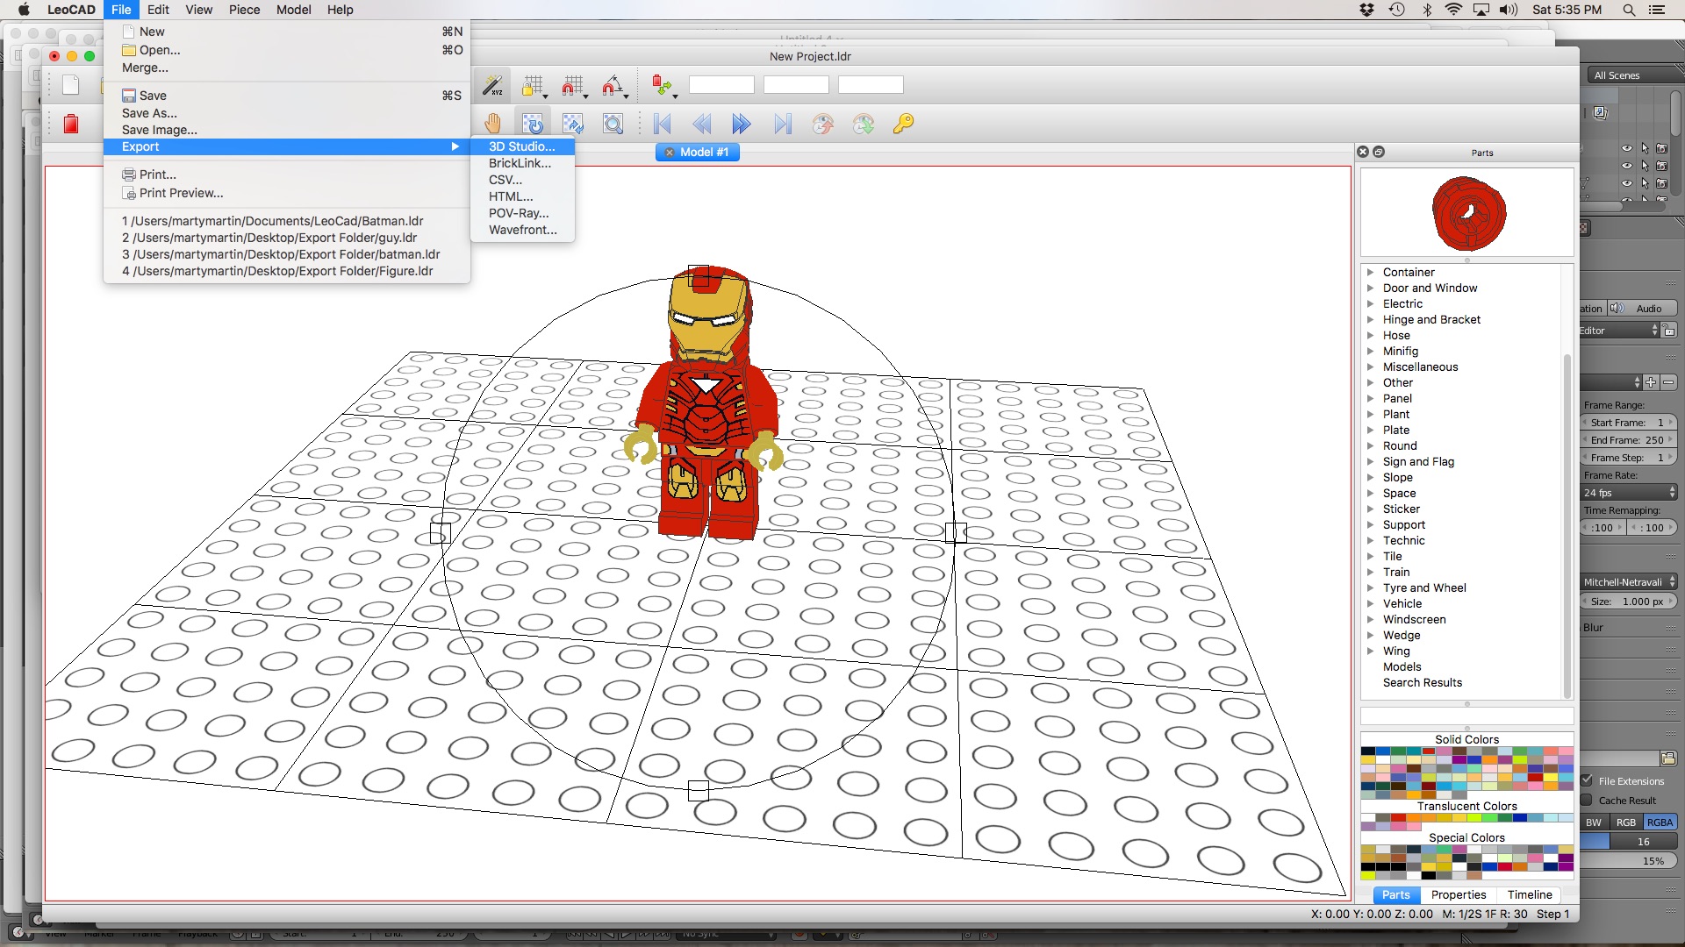Click the New document icon in the LeoCAD toolbar

[x=71, y=85]
